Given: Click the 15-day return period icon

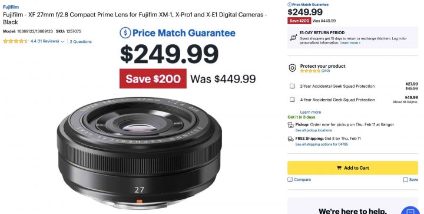Looking at the screenshot, I should click(293, 38).
